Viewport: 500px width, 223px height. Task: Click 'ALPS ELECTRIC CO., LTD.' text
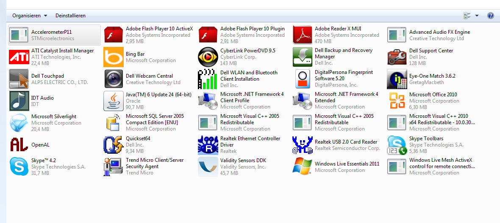(x=60, y=82)
